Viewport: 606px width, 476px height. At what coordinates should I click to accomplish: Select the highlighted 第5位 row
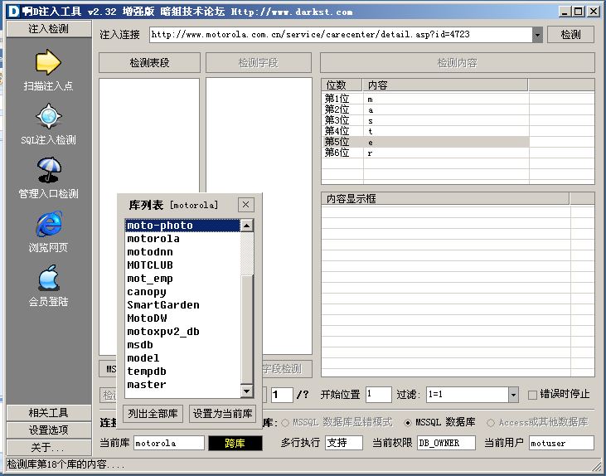pos(425,142)
